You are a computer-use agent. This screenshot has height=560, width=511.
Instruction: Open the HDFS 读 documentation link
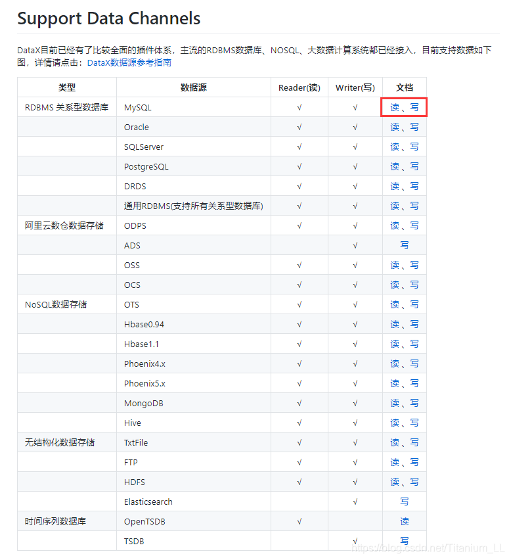(395, 482)
